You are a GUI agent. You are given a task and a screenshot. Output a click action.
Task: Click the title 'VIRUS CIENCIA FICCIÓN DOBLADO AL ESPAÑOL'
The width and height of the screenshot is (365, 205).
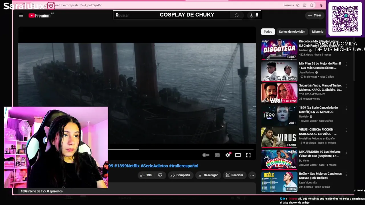click(x=318, y=132)
